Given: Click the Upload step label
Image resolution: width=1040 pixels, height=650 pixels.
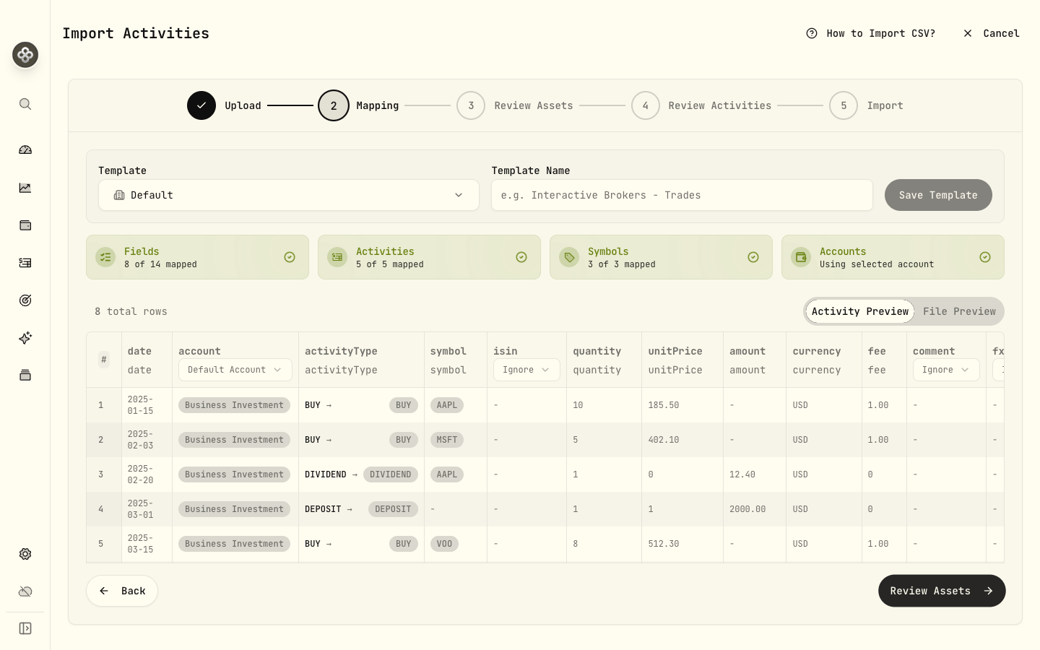Looking at the screenshot, I should point(243,105).
